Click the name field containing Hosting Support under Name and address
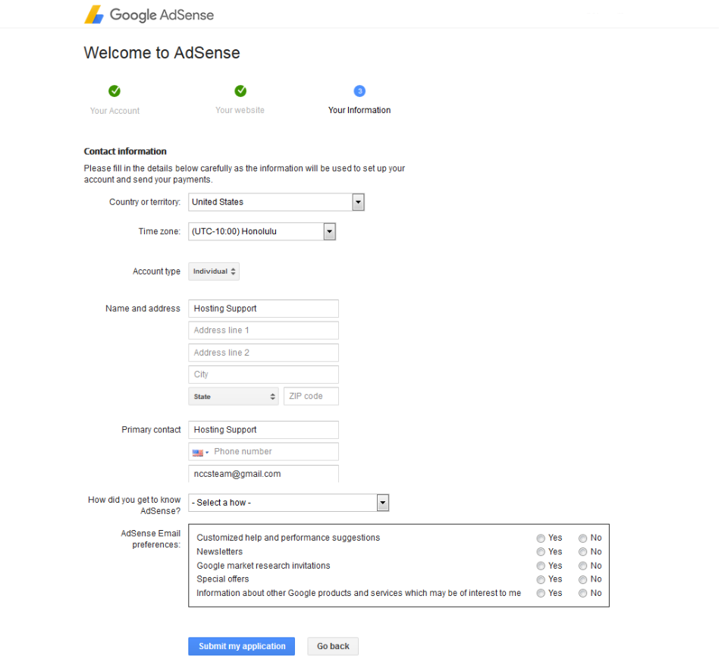728x665 pixels. pos(264,309)
